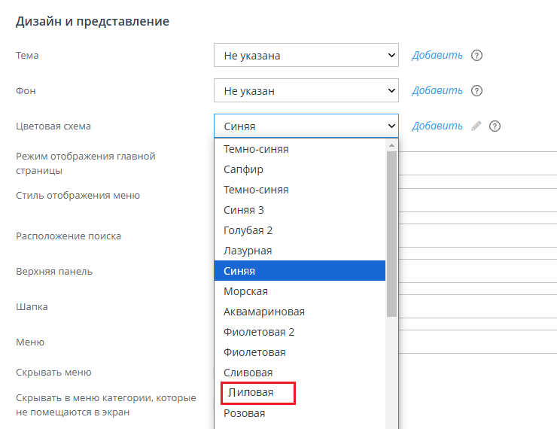Choose Синяя 3 from the list
The image size is (557, 429).
click(x=244, y=210)
